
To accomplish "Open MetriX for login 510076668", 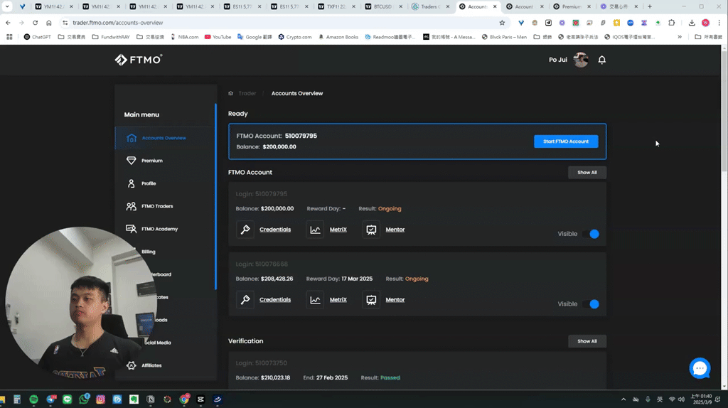I will coord(338,299).
